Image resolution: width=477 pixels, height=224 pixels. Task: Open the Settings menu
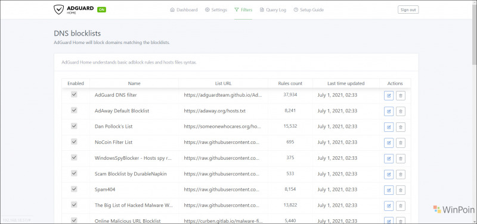pos(216,10)
